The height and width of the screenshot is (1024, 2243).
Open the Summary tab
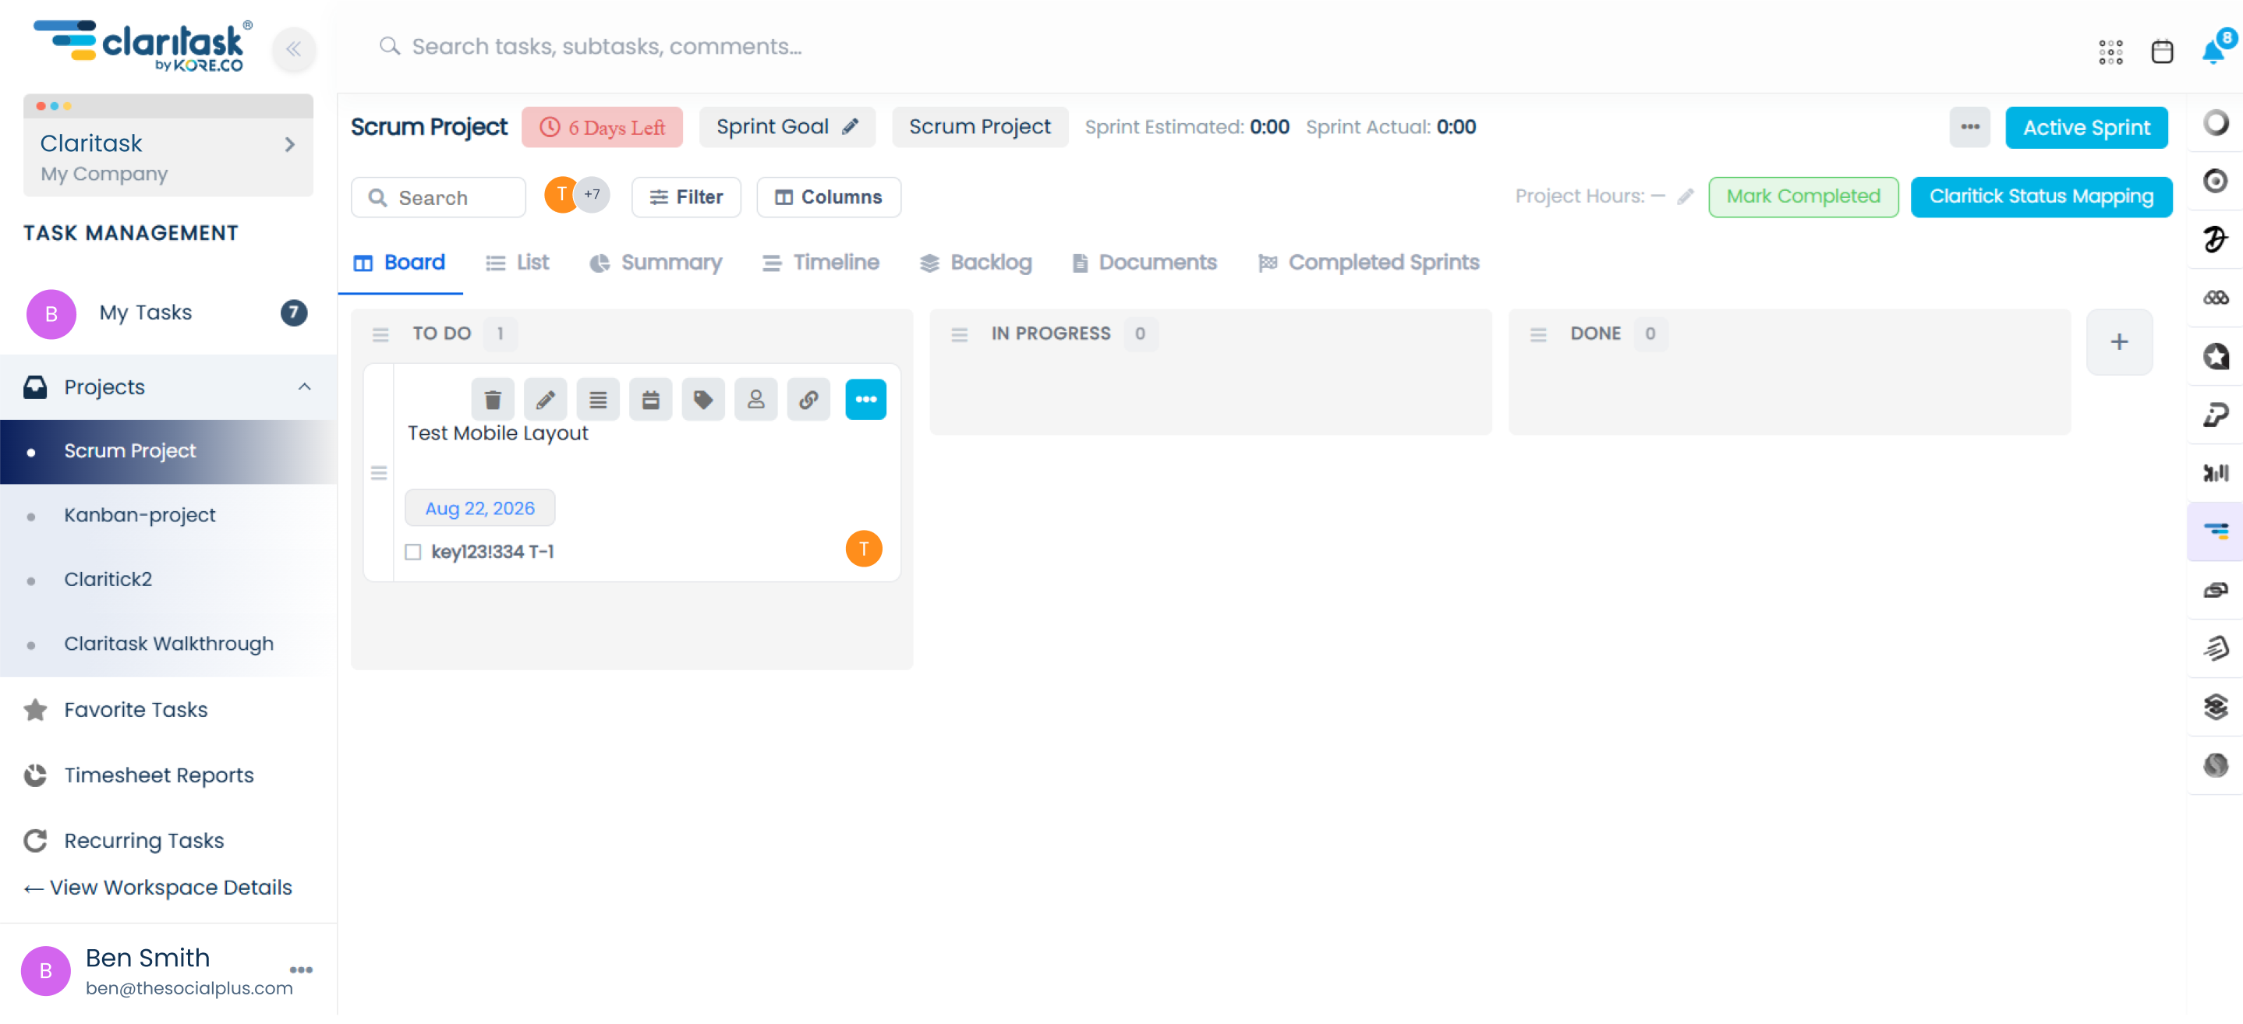pyautogui.click(x=656, y=263)
